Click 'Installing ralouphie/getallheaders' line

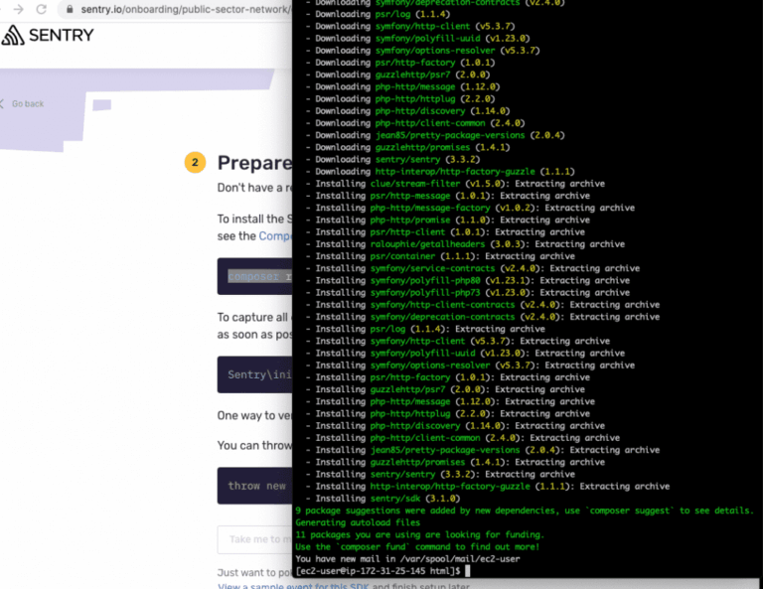coord(465,244)
